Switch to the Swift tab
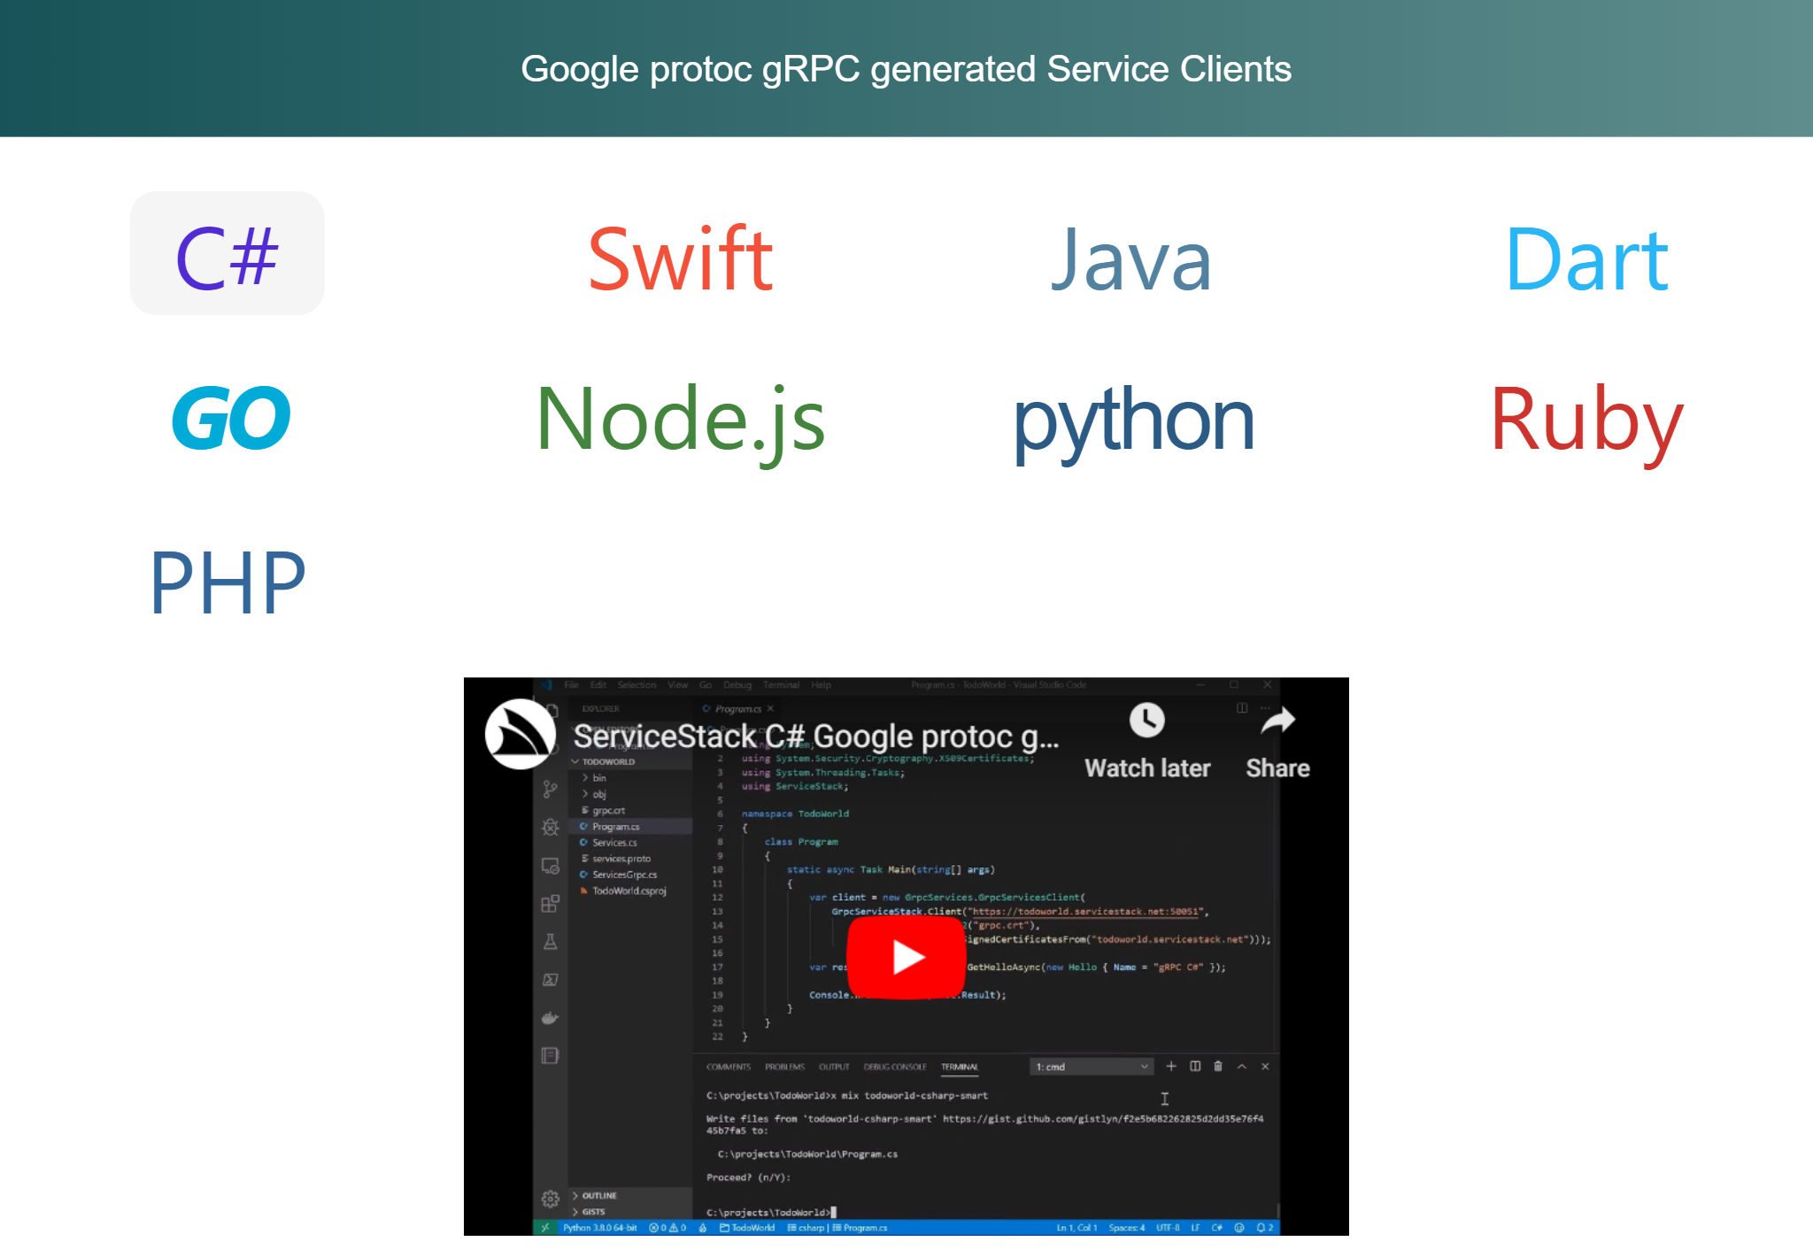The width and height of the screenshot is (1813, 1257). pos(680,258)
